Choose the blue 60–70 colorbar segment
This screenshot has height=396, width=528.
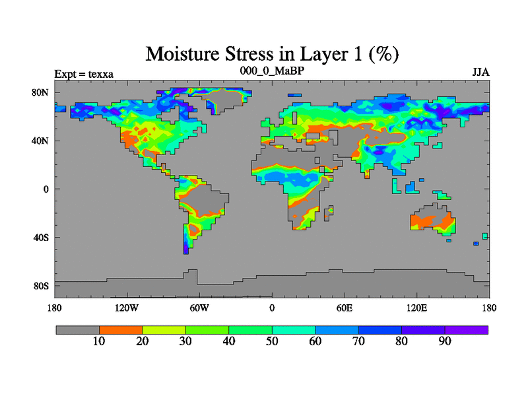click(x=337, y=329)
